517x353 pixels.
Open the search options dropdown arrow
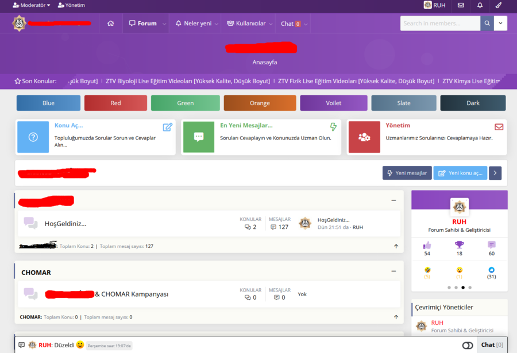pos(500,24)
